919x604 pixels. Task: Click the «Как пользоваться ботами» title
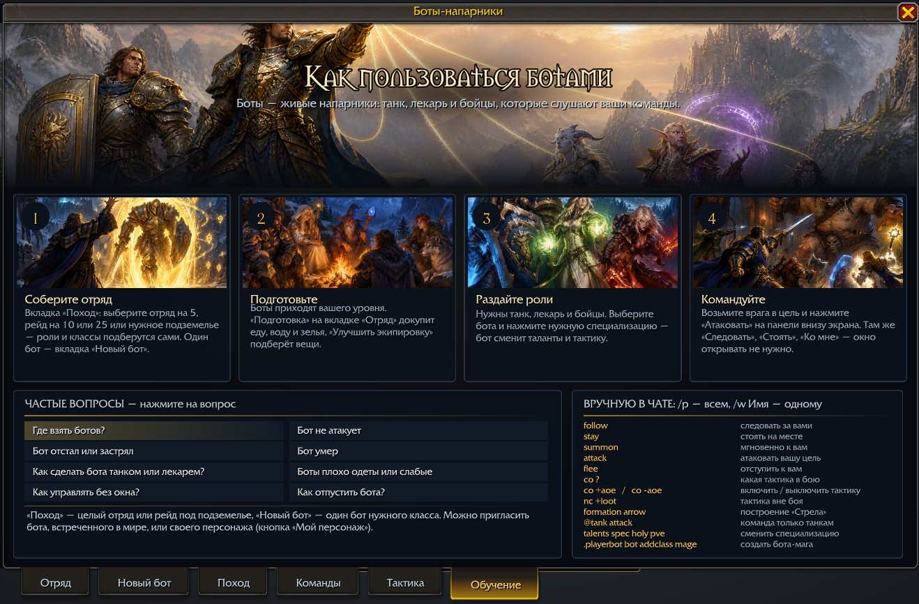(459, 77)
